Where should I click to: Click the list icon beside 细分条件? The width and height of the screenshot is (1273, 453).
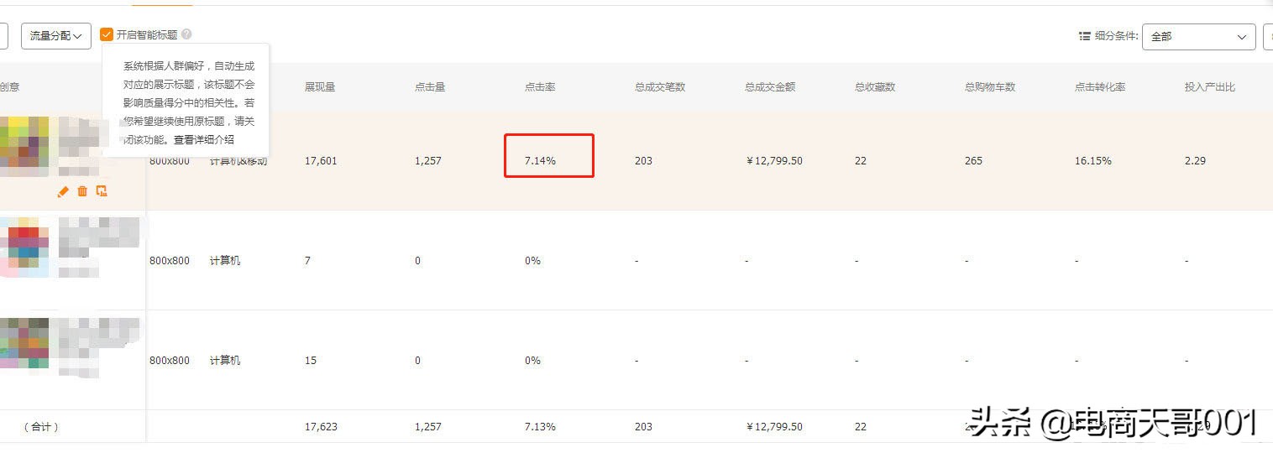tap(1085, 37)
